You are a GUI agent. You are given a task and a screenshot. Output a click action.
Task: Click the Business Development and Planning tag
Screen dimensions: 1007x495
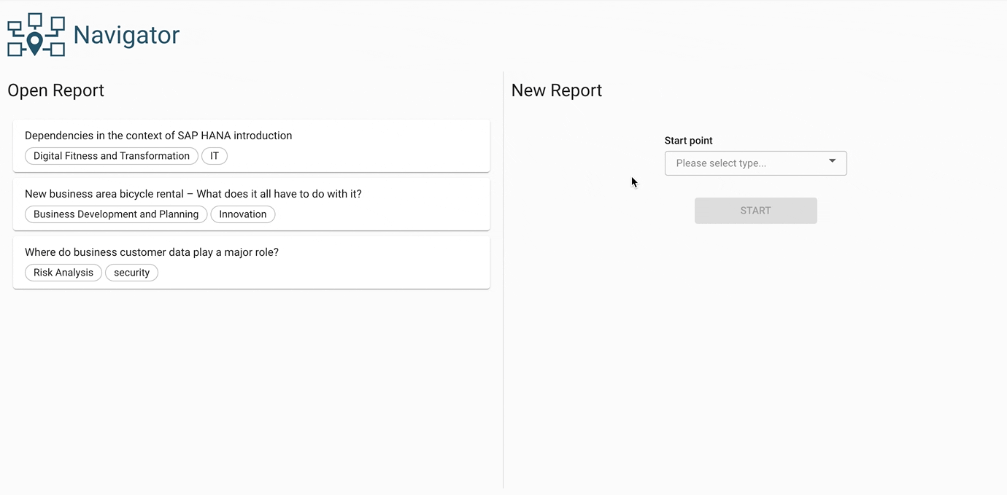pyautogui.click(x=116, y=214)
